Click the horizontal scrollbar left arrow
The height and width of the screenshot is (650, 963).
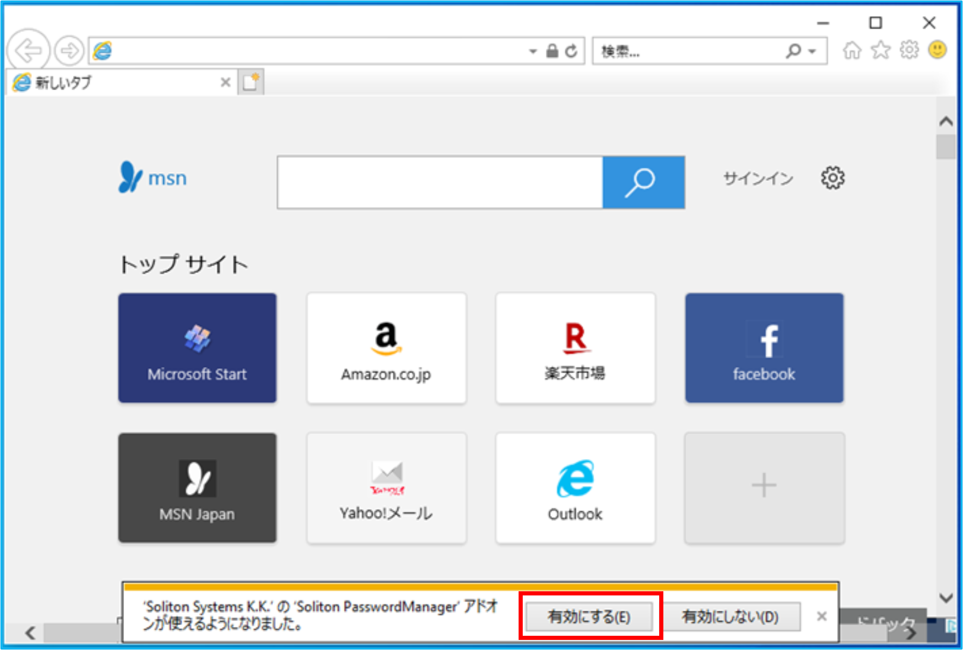pyautogui.click(x=30, y=633)
